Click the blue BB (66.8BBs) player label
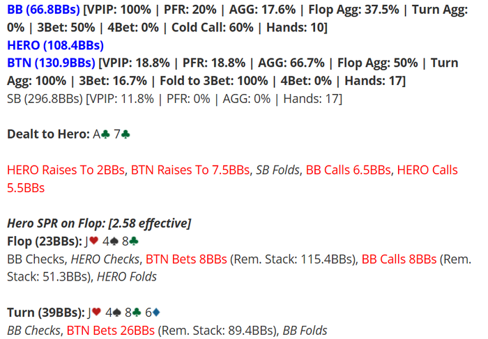This screenshot has width=488, height=339. (x=43, y=9)
